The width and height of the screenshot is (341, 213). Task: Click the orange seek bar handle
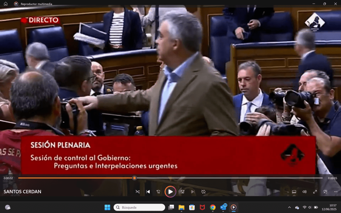click(x=134, y=178)
